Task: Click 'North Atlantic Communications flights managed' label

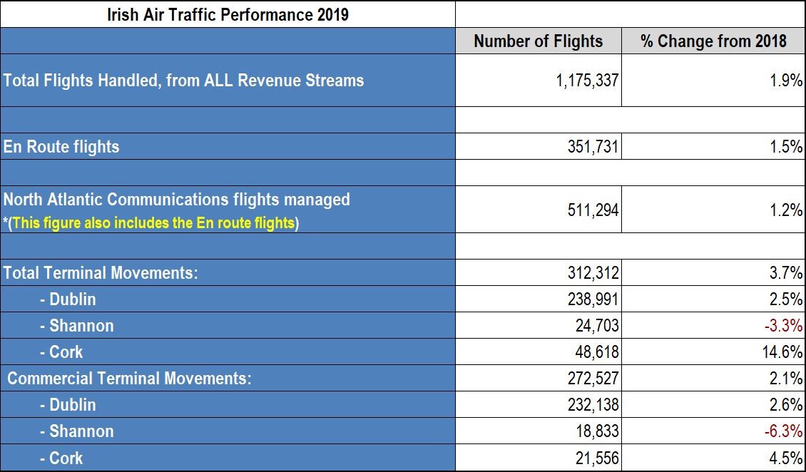Action: pyautogui.click(x=176, y=199)
